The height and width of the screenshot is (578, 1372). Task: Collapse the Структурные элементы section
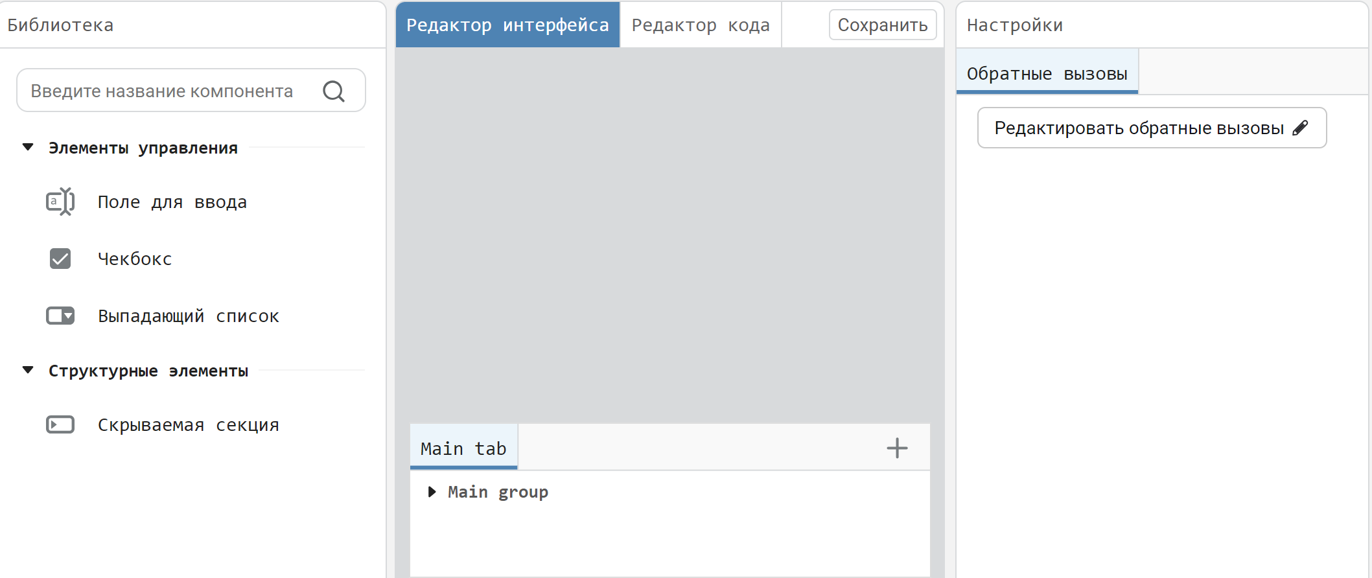coord(28,370)
